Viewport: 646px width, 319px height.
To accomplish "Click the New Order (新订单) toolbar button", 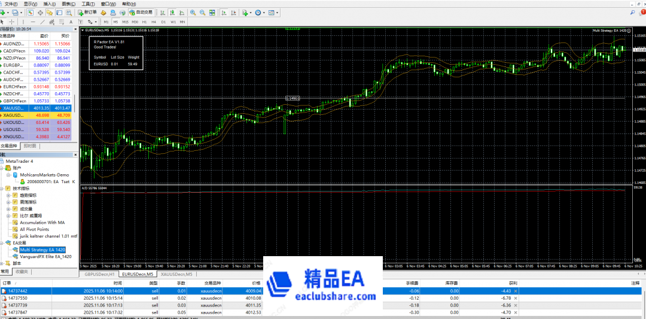I will pyautogui.click(x=87, y=12).
